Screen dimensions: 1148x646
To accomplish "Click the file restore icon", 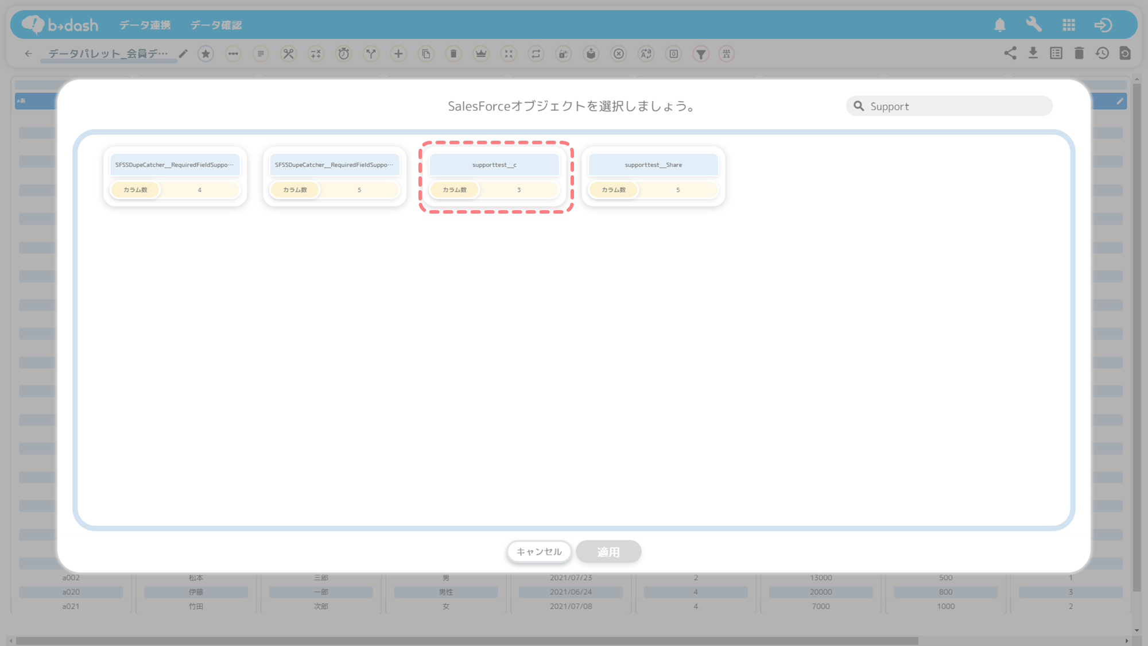I will 1125,53.
